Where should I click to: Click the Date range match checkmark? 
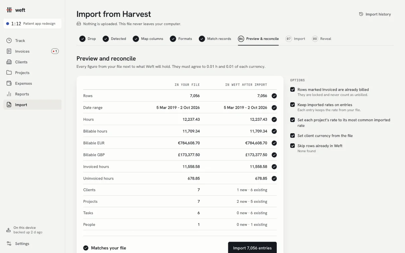click(x=274, y=108)
